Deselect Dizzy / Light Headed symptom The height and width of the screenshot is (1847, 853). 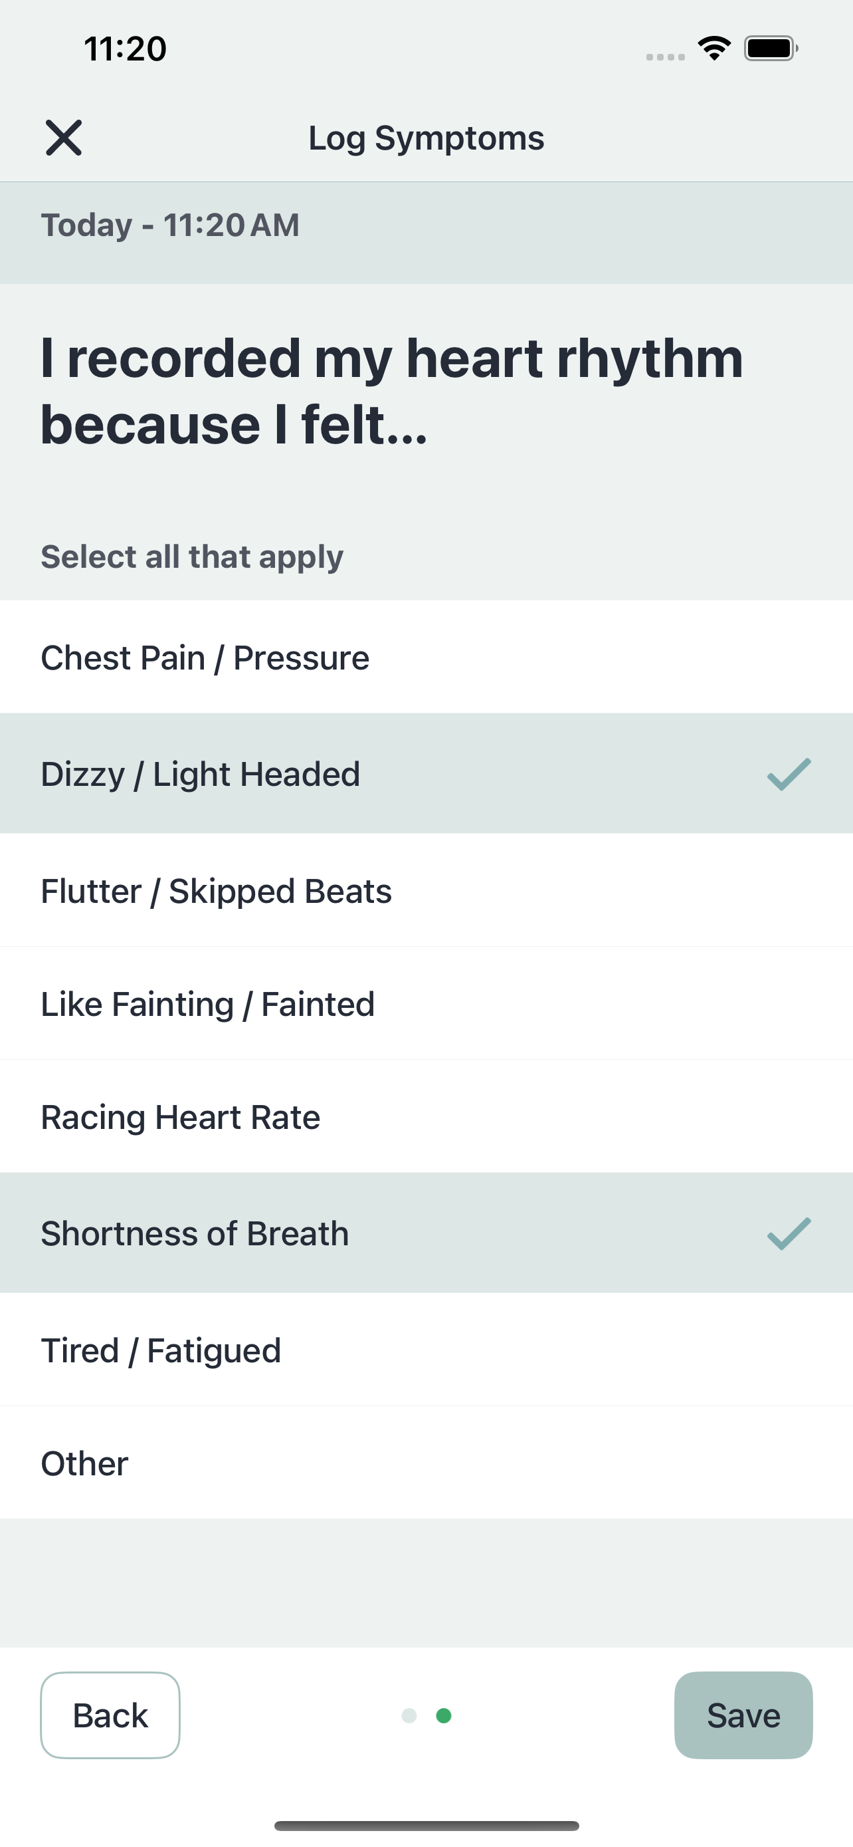point(426,774)
